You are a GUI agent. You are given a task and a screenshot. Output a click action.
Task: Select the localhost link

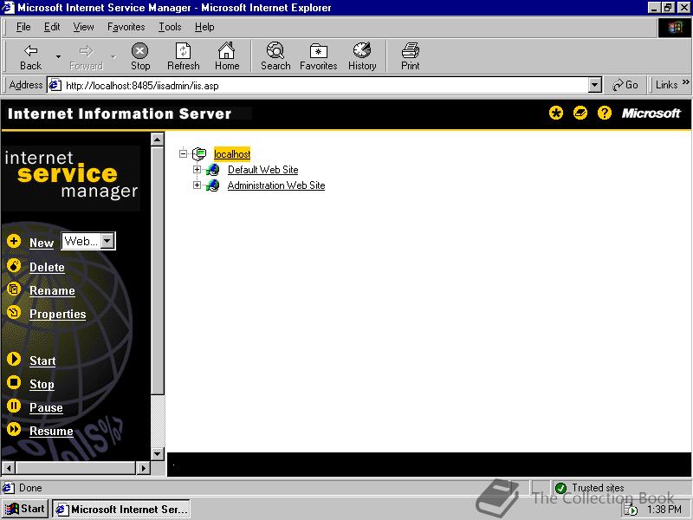click(232, 154)
